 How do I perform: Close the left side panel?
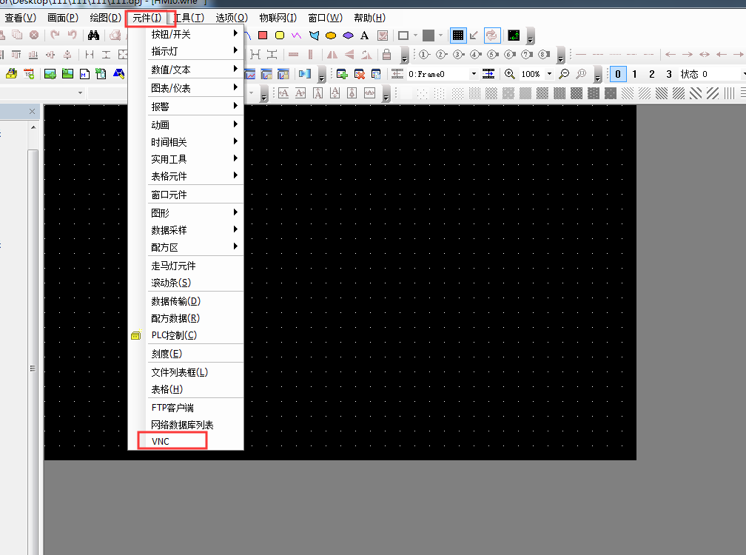pyautogui.click(x=32, y=111)
